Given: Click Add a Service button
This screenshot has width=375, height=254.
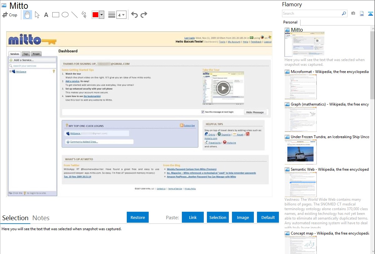Looking at the screenshot, I should point(32,60).
